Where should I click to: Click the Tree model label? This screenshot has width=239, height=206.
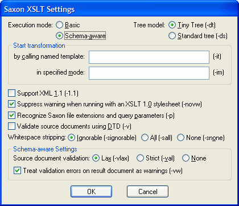[149, 25]
